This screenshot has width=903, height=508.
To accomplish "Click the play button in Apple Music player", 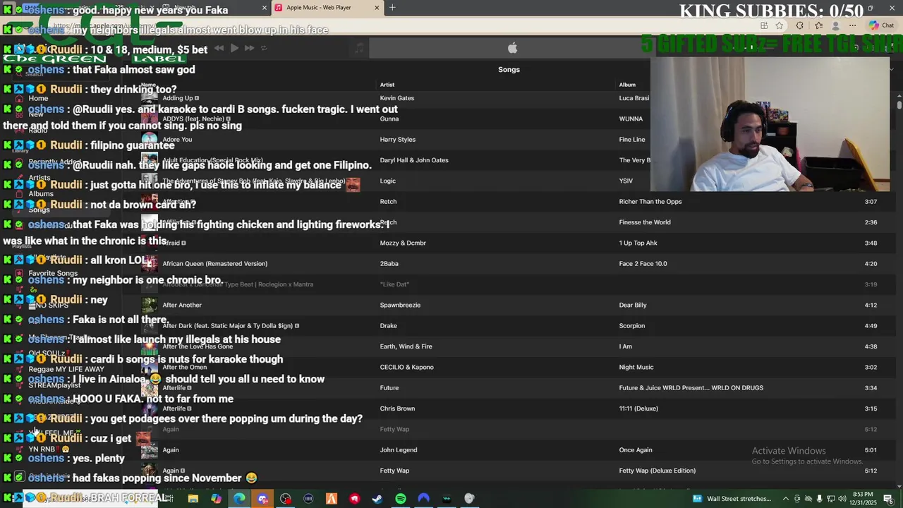I will point(234,48).
